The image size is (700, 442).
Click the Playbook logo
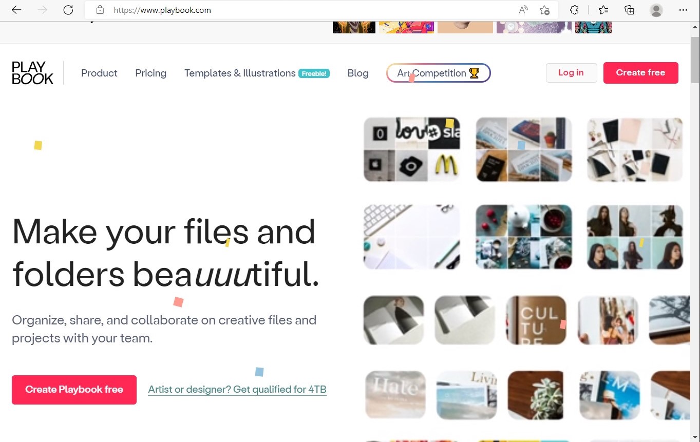coord(32,73)
